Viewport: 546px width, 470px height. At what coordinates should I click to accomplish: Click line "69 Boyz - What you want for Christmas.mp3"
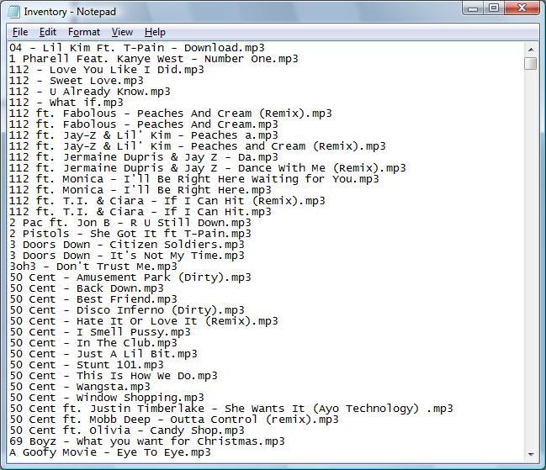tap(147, 441)
